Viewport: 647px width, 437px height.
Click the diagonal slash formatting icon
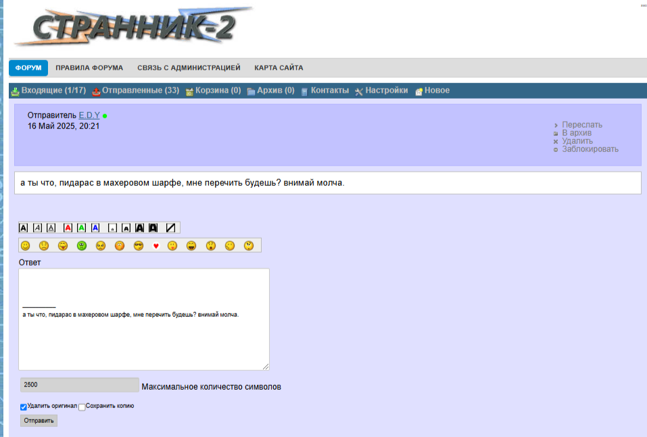pyautogui.click(x=170, y=228)
